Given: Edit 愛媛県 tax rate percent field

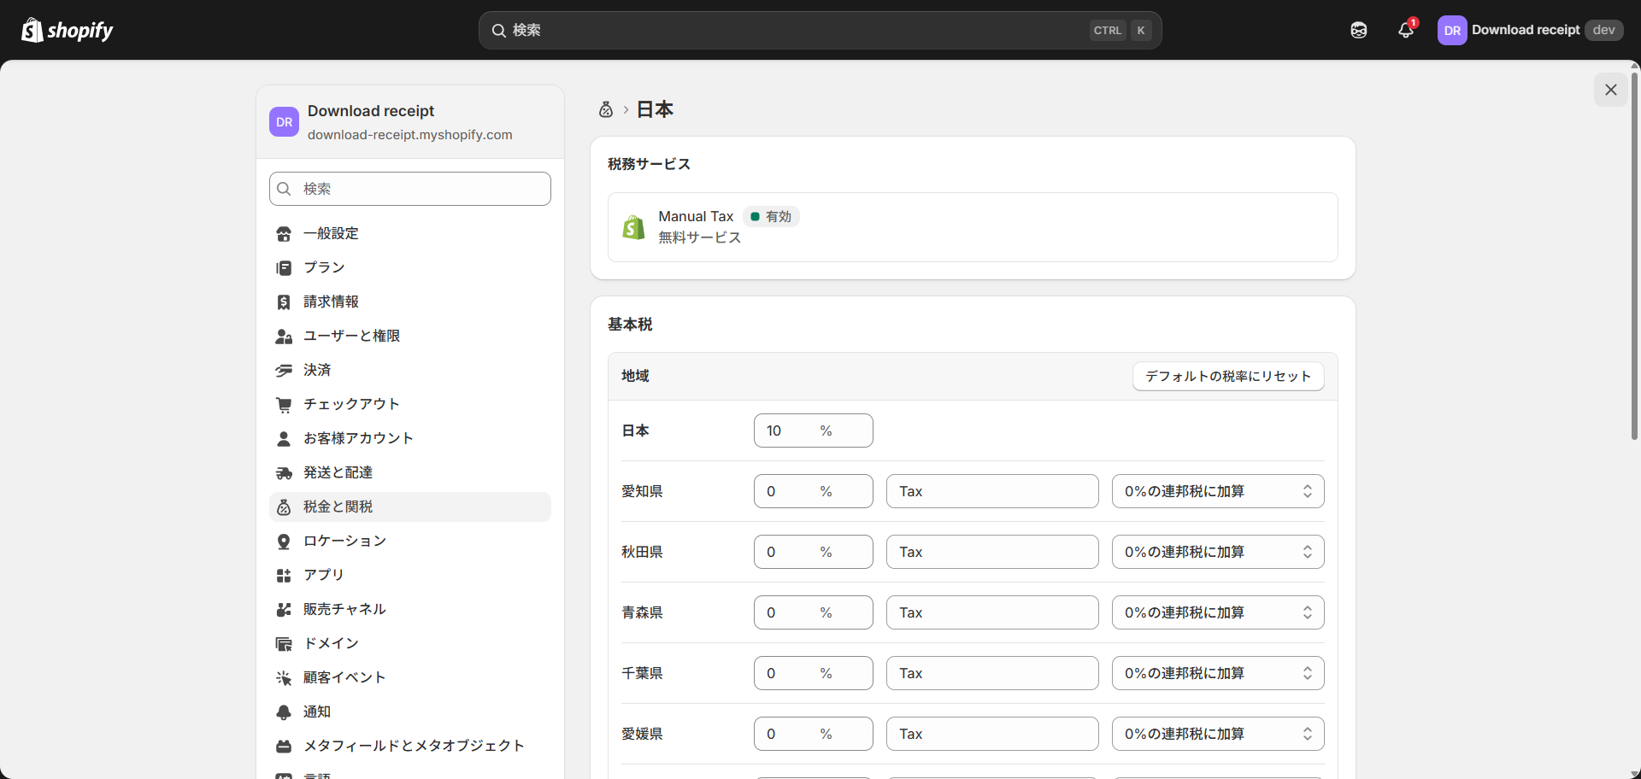Looking at the screenshot, I should click(x=813, y=734).
